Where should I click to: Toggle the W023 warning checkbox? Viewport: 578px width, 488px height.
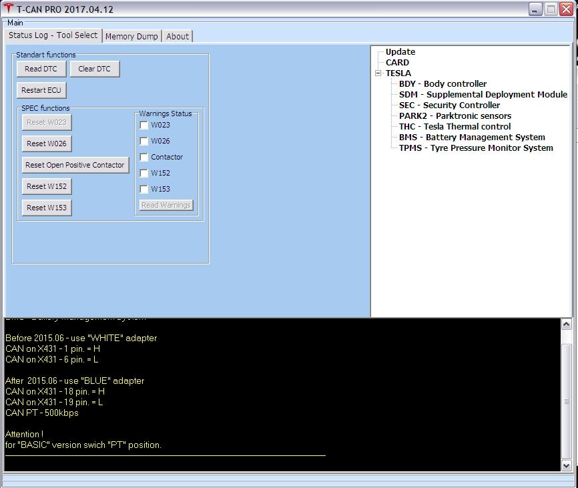point(143,125)
